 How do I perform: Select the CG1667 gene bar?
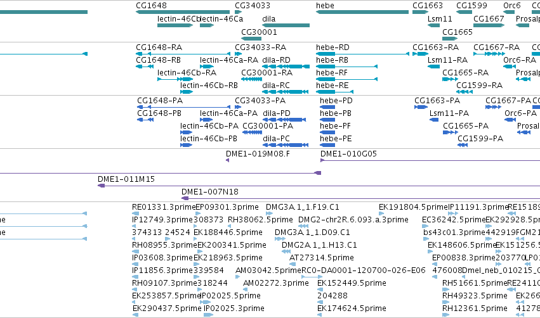pyautogui.click(x=489, y=25)
